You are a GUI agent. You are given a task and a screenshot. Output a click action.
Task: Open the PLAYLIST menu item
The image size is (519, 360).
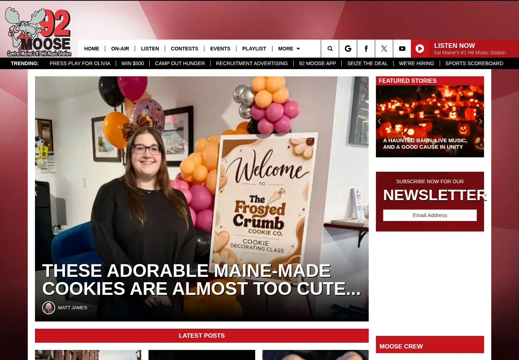pos(254,49)
